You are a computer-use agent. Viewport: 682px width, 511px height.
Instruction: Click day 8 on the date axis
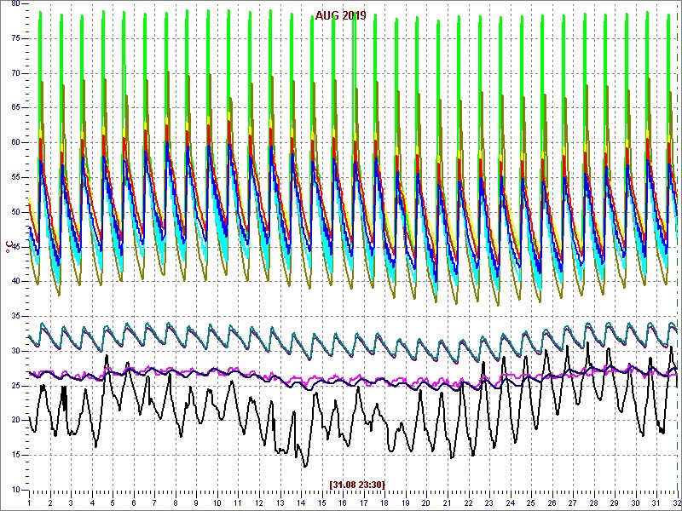click(x=176, y=502)
